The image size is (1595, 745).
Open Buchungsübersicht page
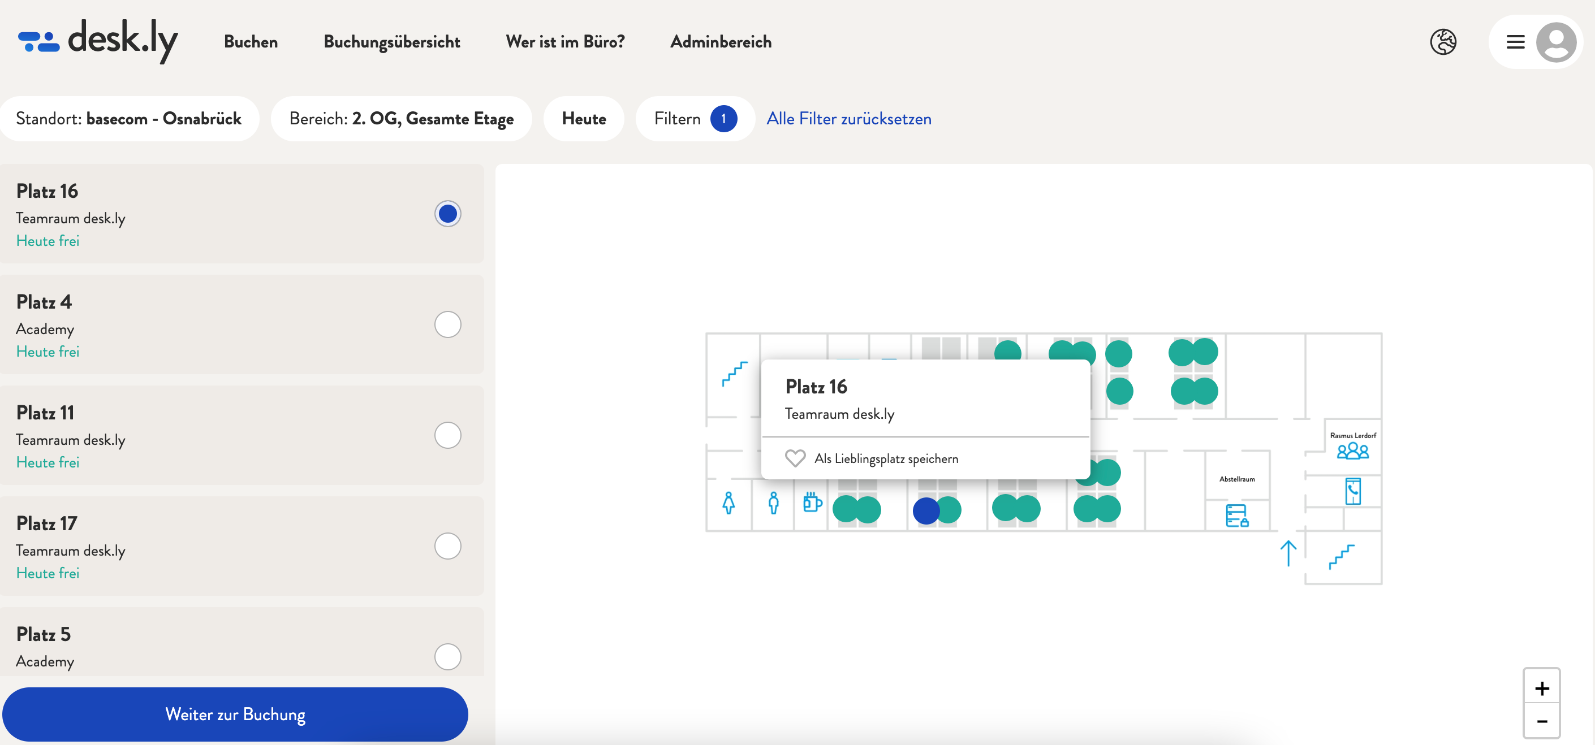click(392, 42)
